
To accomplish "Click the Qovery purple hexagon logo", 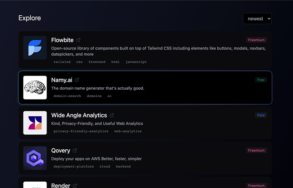I will click(35, 158).
